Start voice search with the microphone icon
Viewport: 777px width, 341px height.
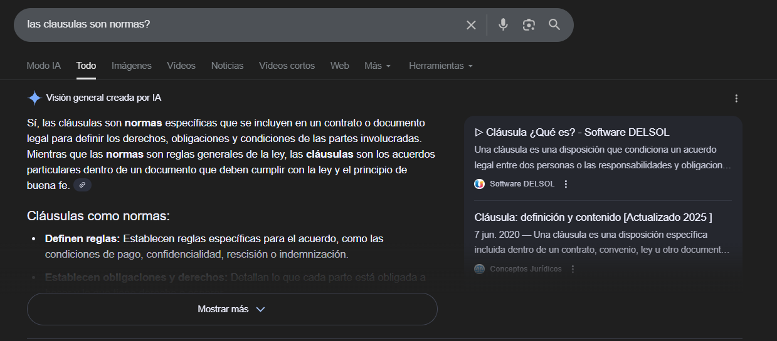503,24
